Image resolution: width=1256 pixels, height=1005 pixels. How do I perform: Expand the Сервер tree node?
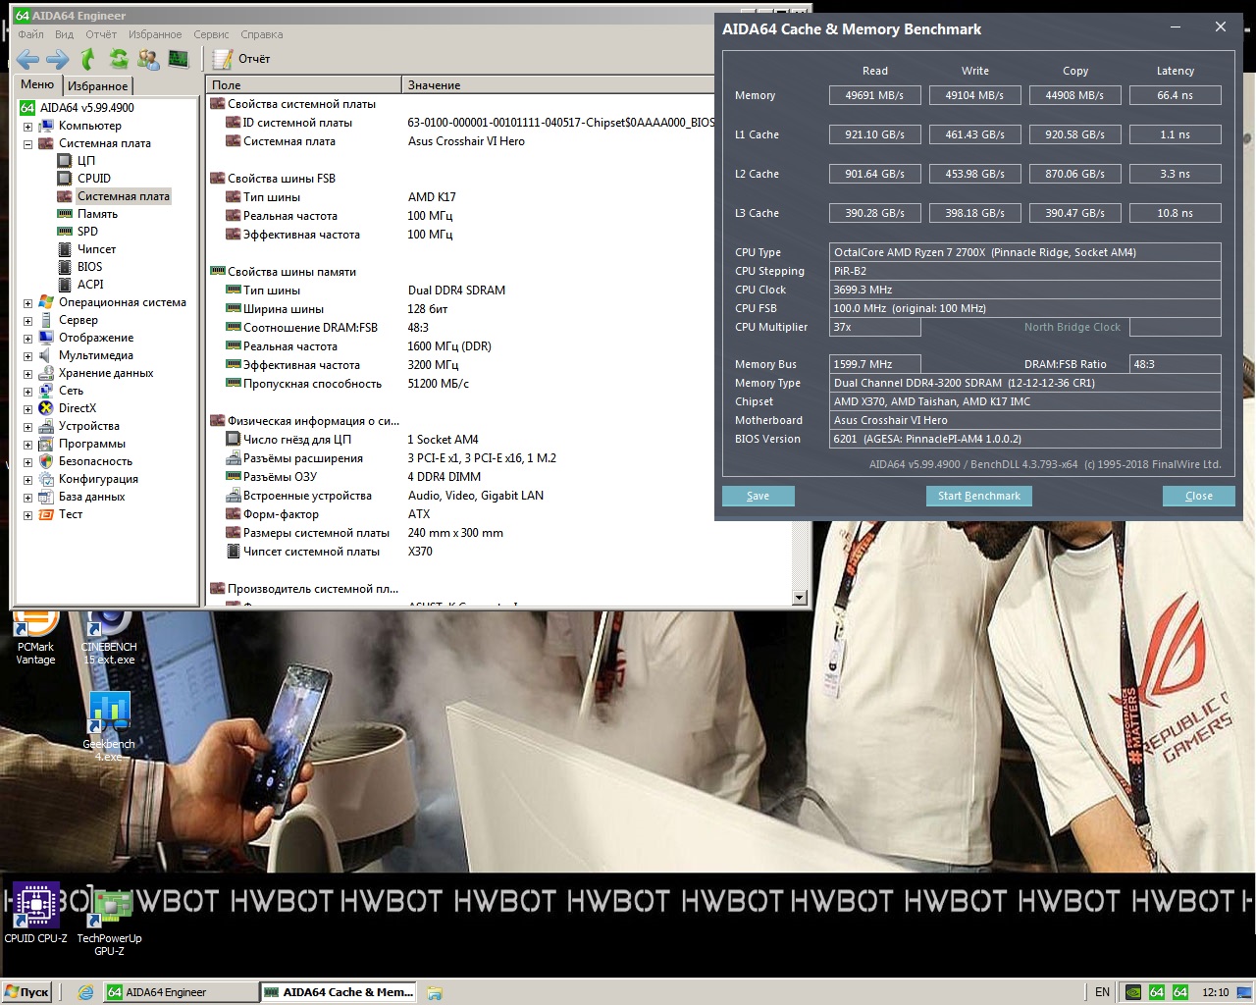pos(27,321)
